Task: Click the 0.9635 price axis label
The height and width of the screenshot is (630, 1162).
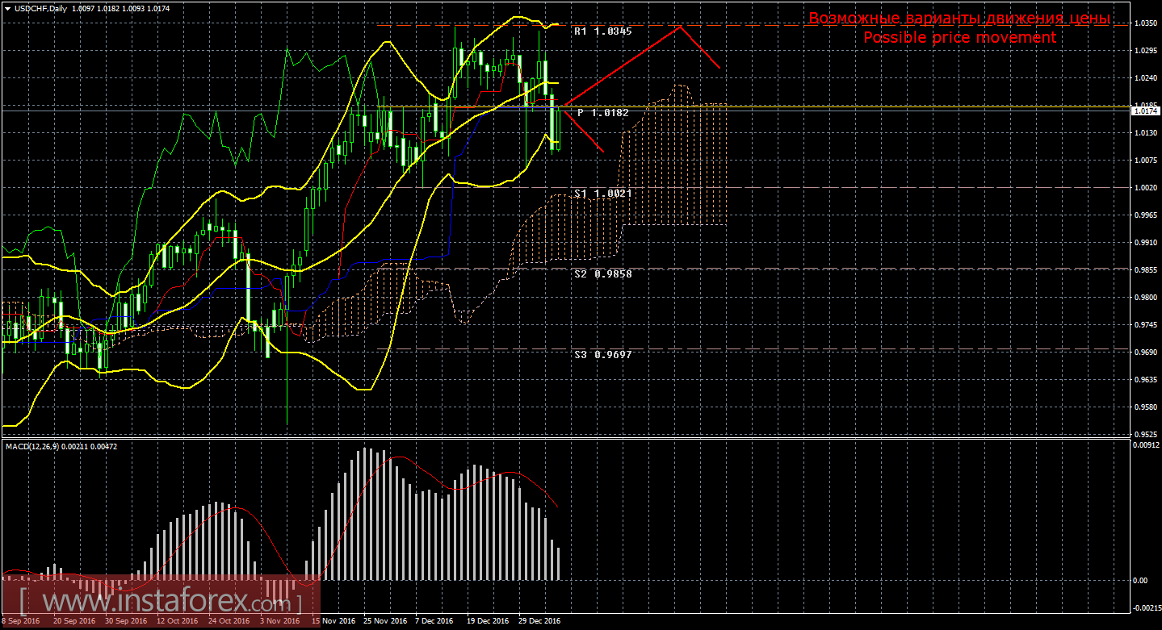Action: (1146, 380)
